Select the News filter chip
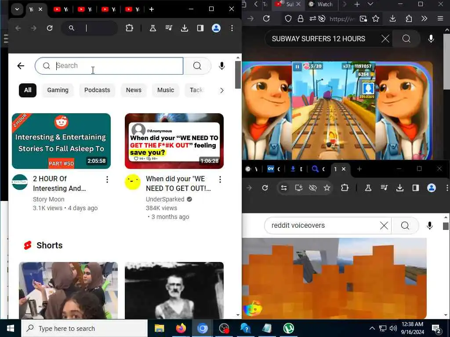Screen dimensions: 450x337 pos(134,90)
